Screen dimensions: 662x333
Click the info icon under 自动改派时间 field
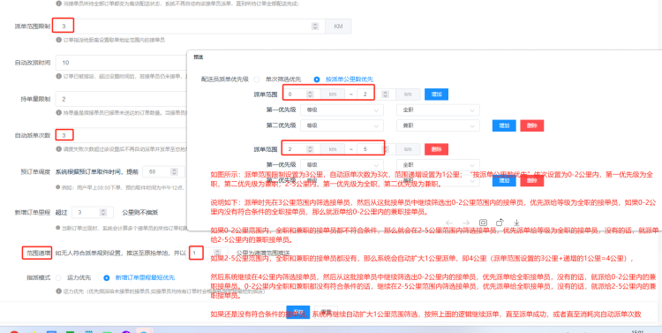[58, 77]
